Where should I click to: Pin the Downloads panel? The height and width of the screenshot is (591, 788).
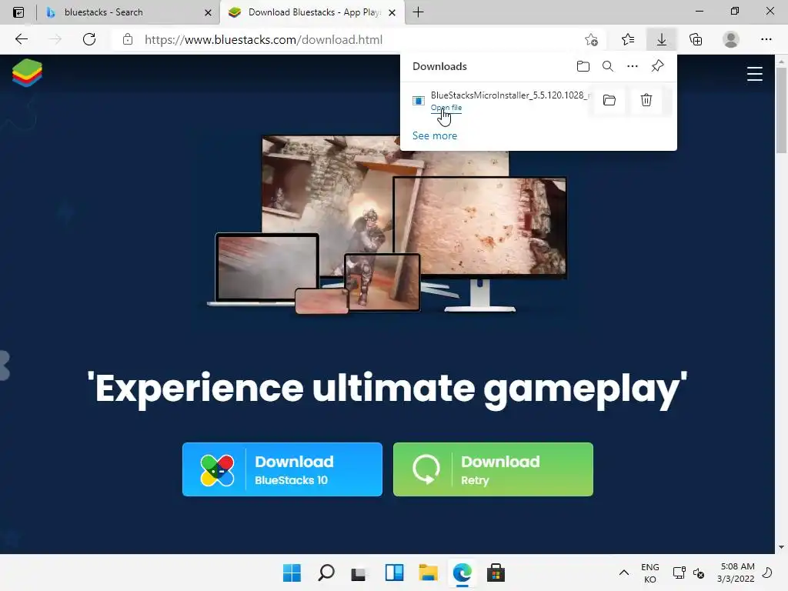tap(657, 66)
